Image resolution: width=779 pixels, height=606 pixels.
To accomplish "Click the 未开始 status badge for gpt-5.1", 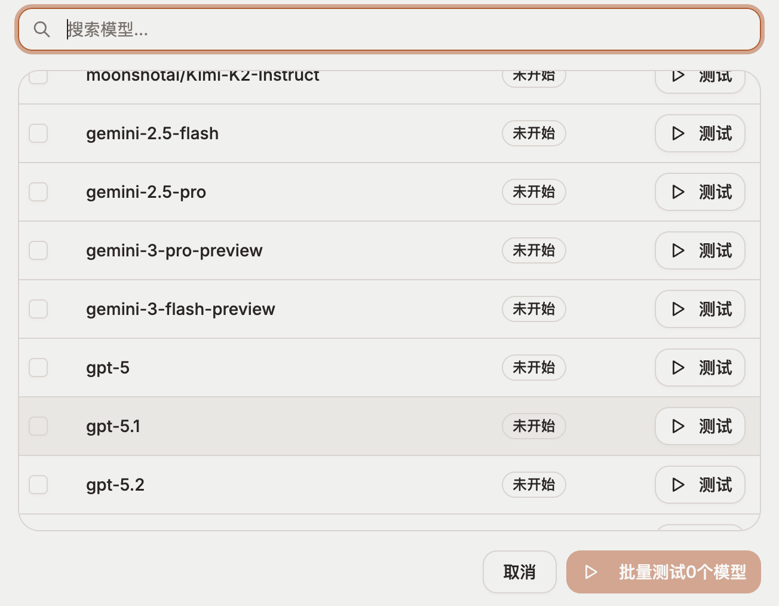I will (534, 426).
